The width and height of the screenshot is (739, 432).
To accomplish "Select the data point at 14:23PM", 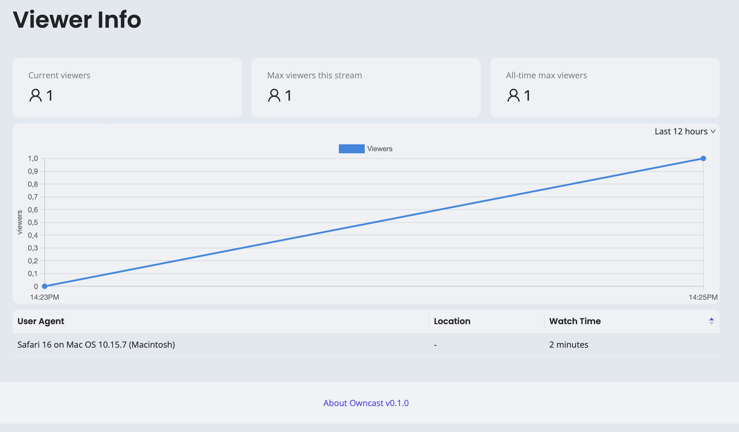I will 44,286.
